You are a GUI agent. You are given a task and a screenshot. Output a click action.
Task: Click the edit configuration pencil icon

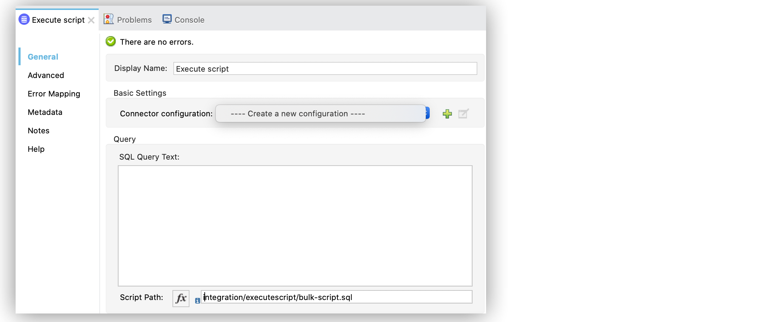pos(463,113)
